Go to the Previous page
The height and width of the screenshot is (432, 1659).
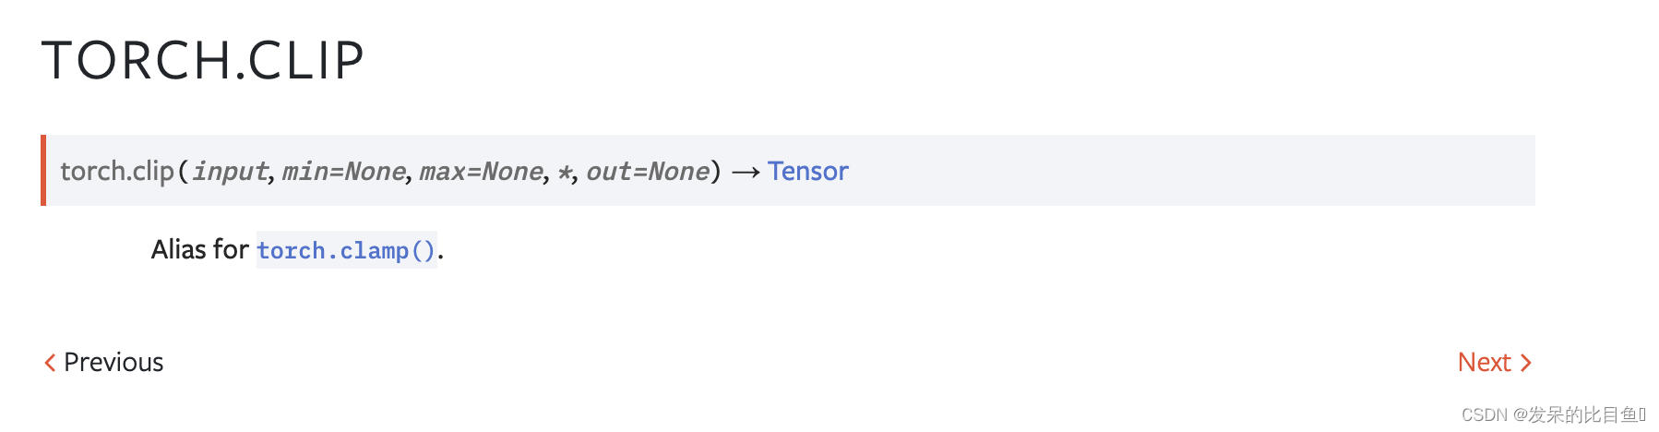[x=103, y=362]
